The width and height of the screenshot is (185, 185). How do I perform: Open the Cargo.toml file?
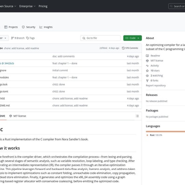coord(4,92)
